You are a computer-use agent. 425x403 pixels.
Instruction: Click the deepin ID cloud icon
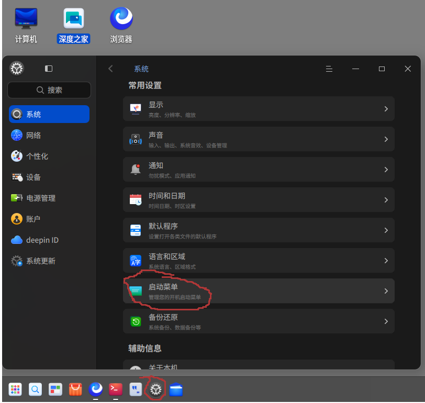[17, 240]
